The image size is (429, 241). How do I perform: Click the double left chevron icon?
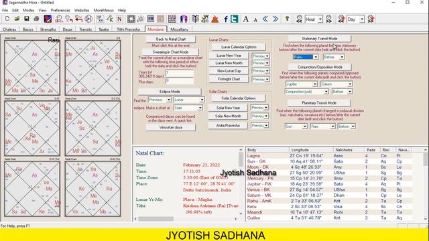pyautogui.click(x=265, y=19)
